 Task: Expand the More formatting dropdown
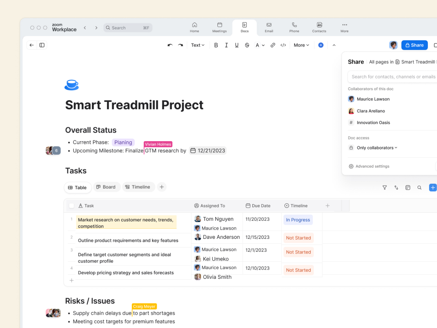[x=301, y=45]
